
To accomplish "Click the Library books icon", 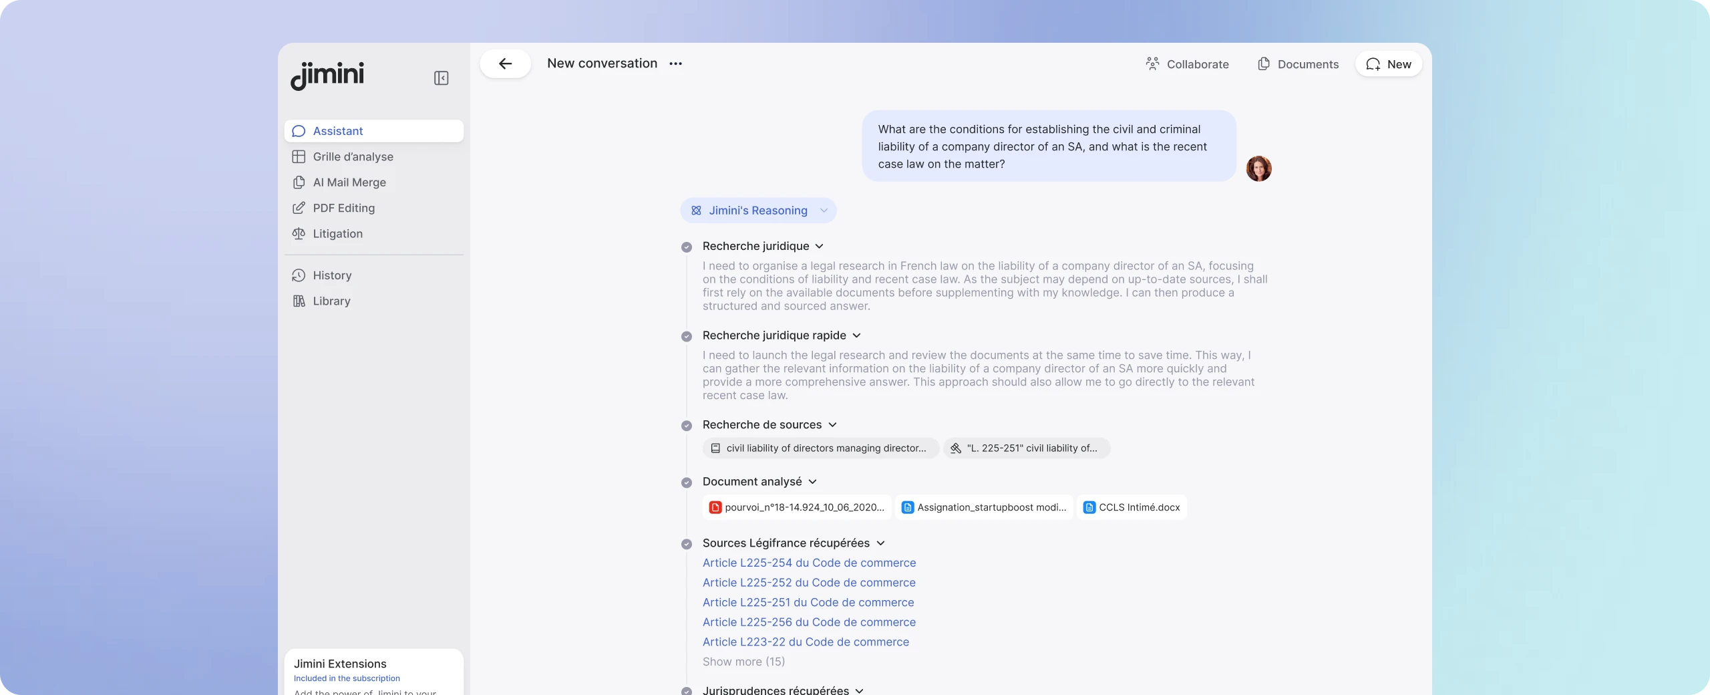I will (x=299, y=301).
